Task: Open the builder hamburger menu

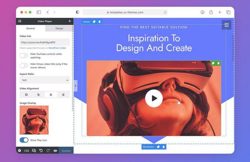Action: click(x=20, y=21)
